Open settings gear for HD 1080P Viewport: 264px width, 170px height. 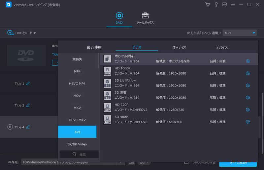point(248,73)
